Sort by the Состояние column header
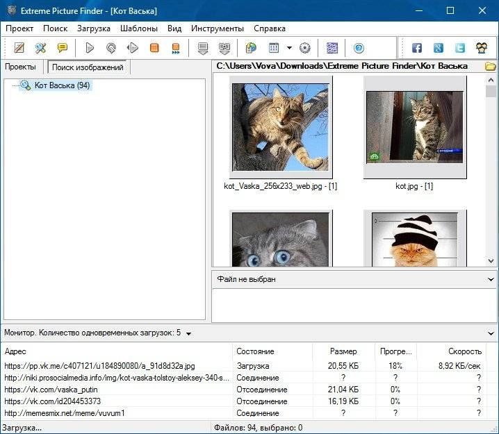The height and width of the screenshot is (434, 499). [272, 351]
